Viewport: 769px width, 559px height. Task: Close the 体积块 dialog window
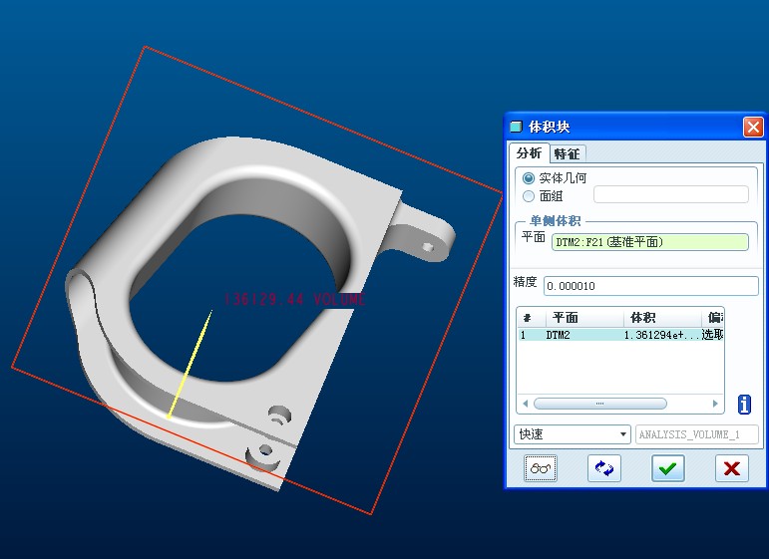[752, 128]
